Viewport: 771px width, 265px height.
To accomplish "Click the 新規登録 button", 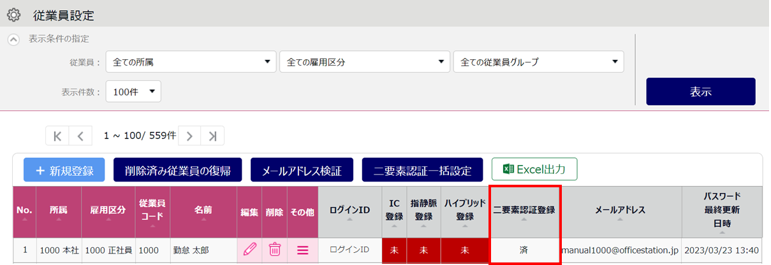I will [64, 170].
